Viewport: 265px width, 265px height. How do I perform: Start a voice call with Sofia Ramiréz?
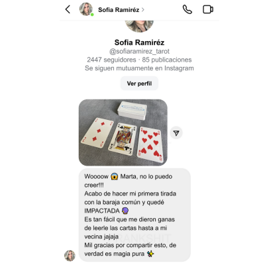pyautogui.click(x=187, y=9)
